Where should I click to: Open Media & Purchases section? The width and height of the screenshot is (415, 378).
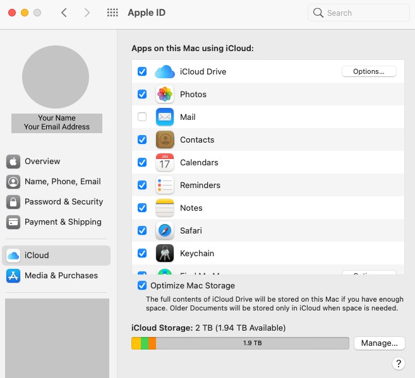(x=56, y=276)
